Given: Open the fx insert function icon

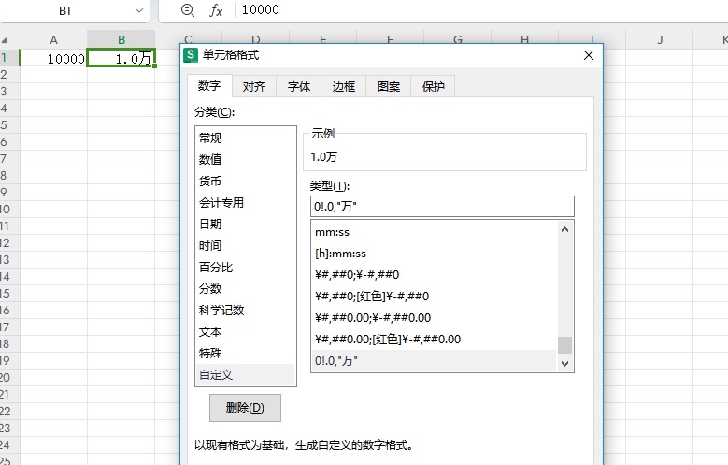Looking at the screenshot, I should pos(216,10).
